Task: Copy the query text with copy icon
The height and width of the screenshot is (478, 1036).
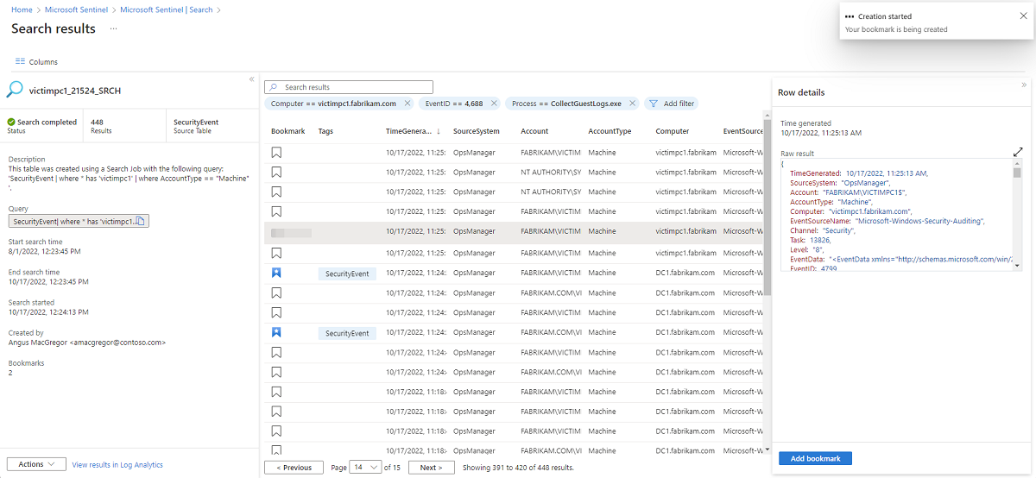Action: pyautogui.click(x=141, y=222)
